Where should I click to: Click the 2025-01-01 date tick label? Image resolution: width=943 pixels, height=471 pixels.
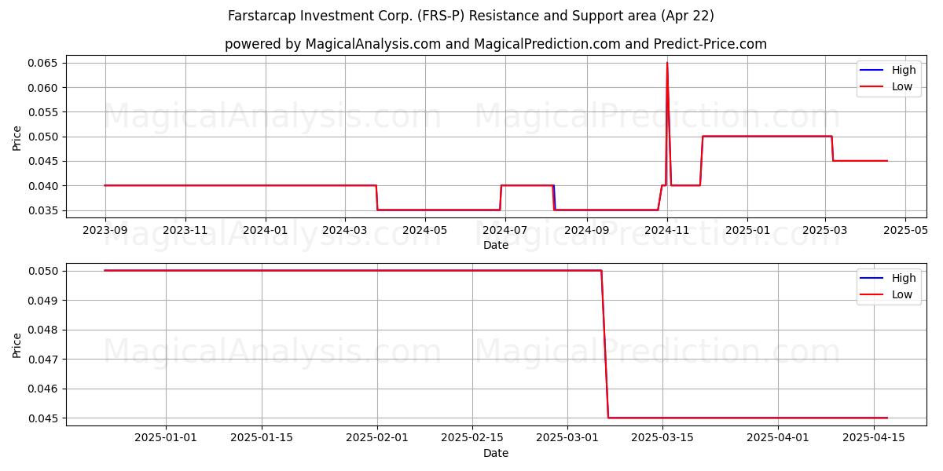[166, 438]
